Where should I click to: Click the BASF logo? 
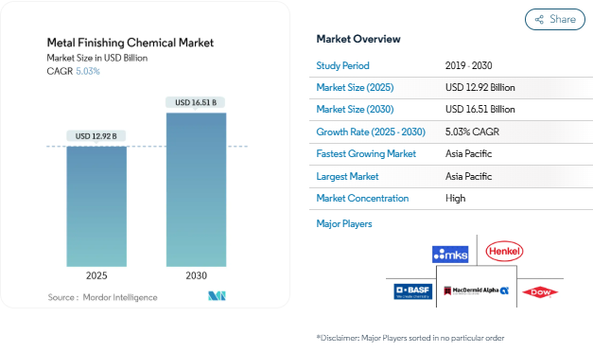413,291
